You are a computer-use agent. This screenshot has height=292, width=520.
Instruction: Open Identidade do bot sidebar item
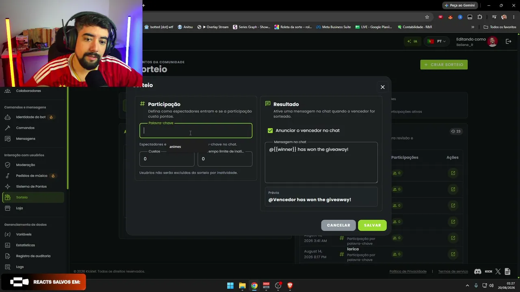click(31, 117)
